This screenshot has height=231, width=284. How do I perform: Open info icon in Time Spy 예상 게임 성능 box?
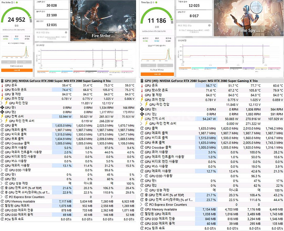pos(209,25)
